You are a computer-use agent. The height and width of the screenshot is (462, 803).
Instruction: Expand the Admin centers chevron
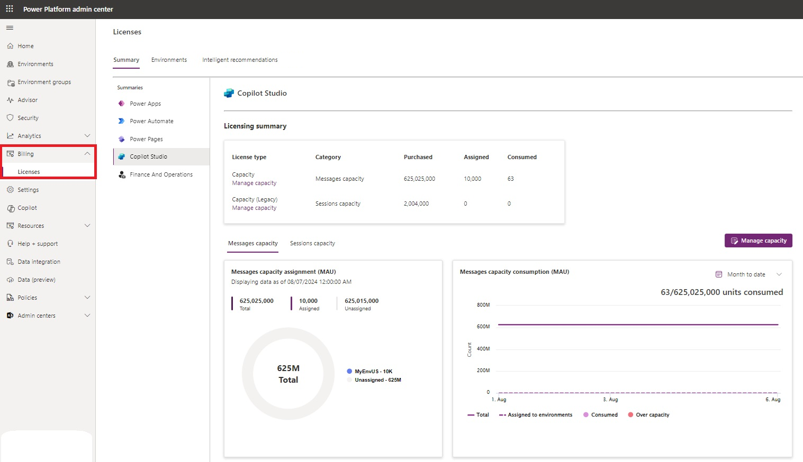(87, 316)
